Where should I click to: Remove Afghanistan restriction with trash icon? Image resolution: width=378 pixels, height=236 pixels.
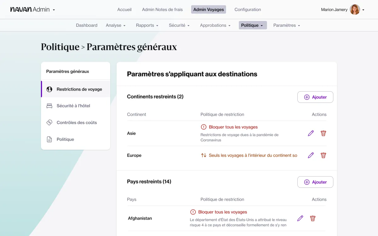click(x=312, y=218)
